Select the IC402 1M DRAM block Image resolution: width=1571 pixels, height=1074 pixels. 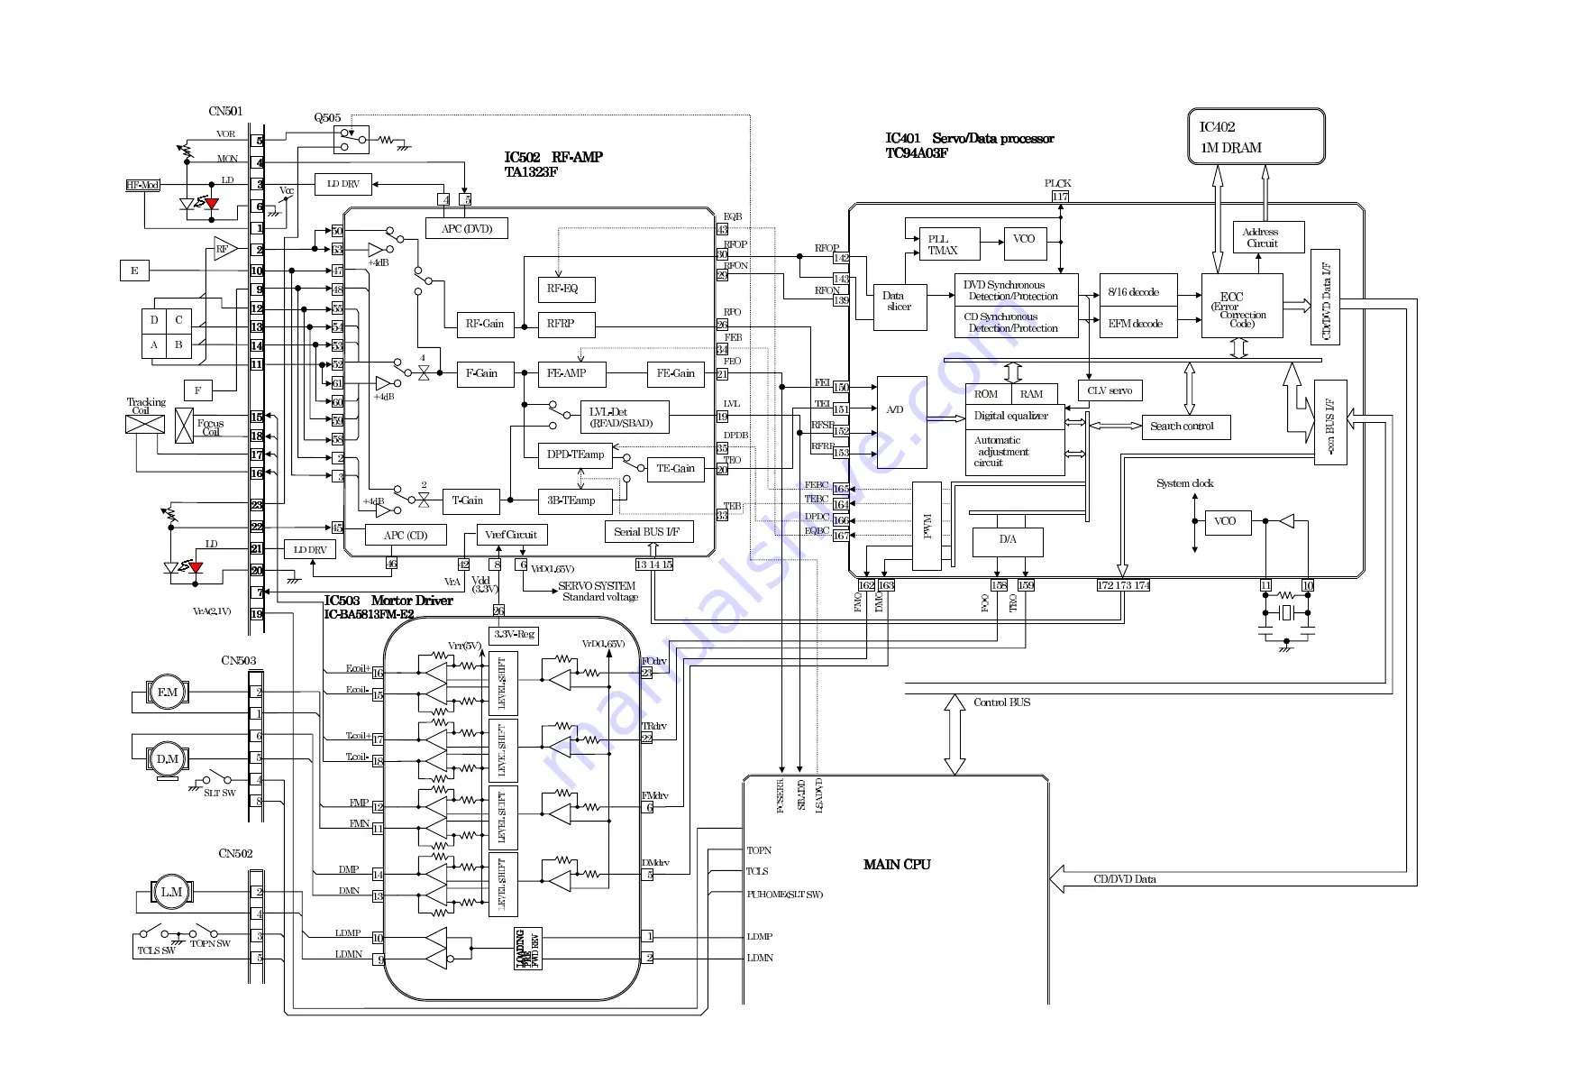[1256, 137]
